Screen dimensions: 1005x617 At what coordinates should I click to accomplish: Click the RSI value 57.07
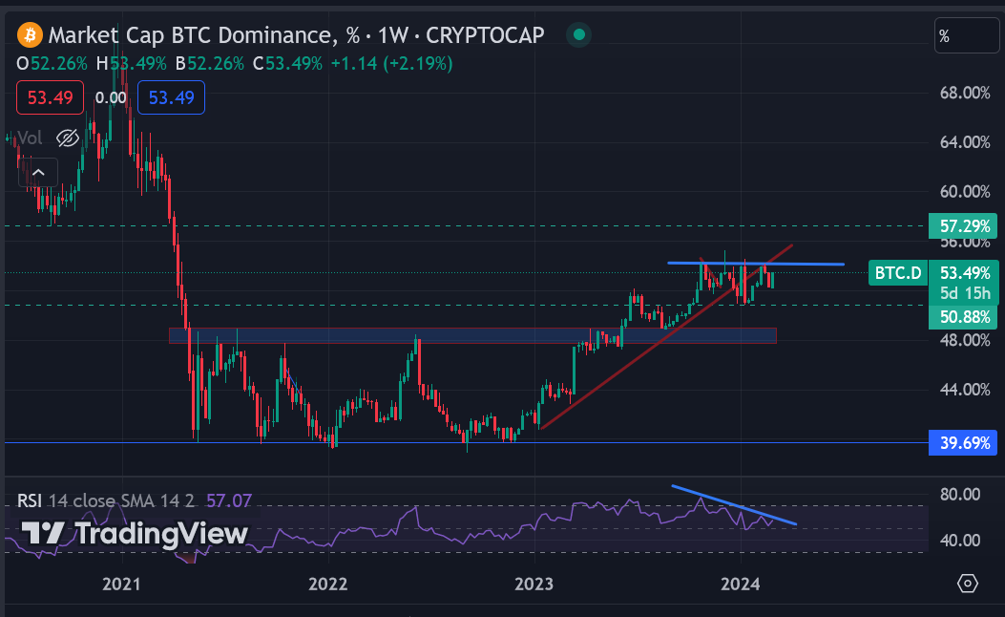pos(229,500)
